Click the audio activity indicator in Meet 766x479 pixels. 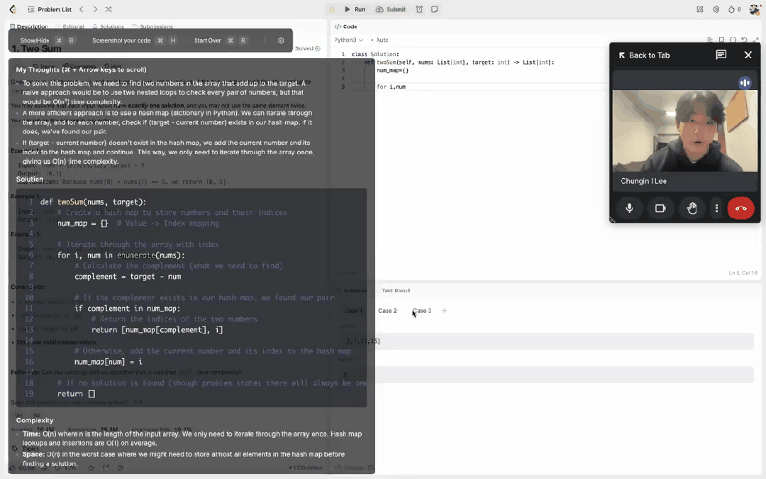point(745,82)
